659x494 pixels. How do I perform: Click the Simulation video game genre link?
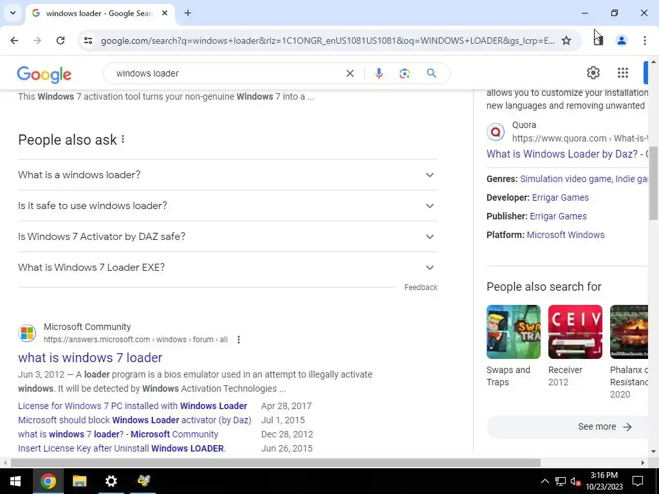tap(566, 179)
